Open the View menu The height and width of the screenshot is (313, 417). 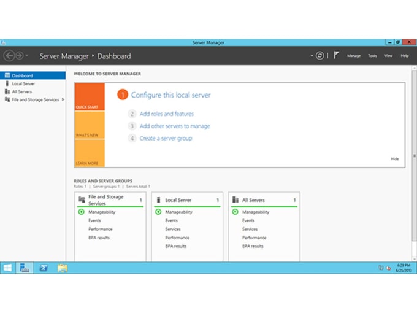click(388, 56)
